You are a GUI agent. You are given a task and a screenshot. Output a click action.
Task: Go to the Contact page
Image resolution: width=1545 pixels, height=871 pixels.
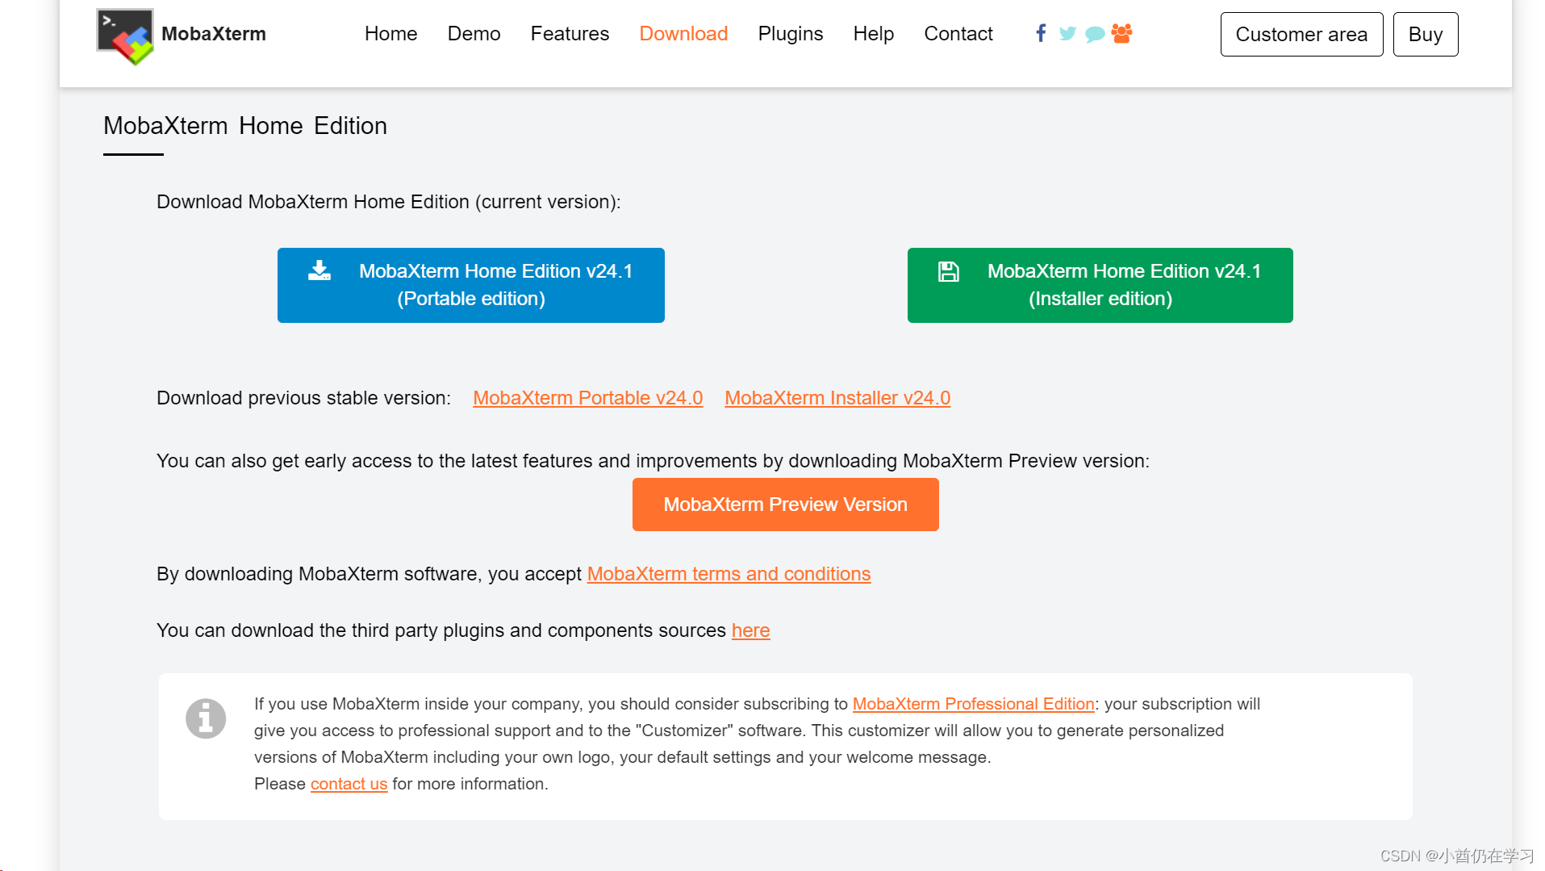point(958,34)
